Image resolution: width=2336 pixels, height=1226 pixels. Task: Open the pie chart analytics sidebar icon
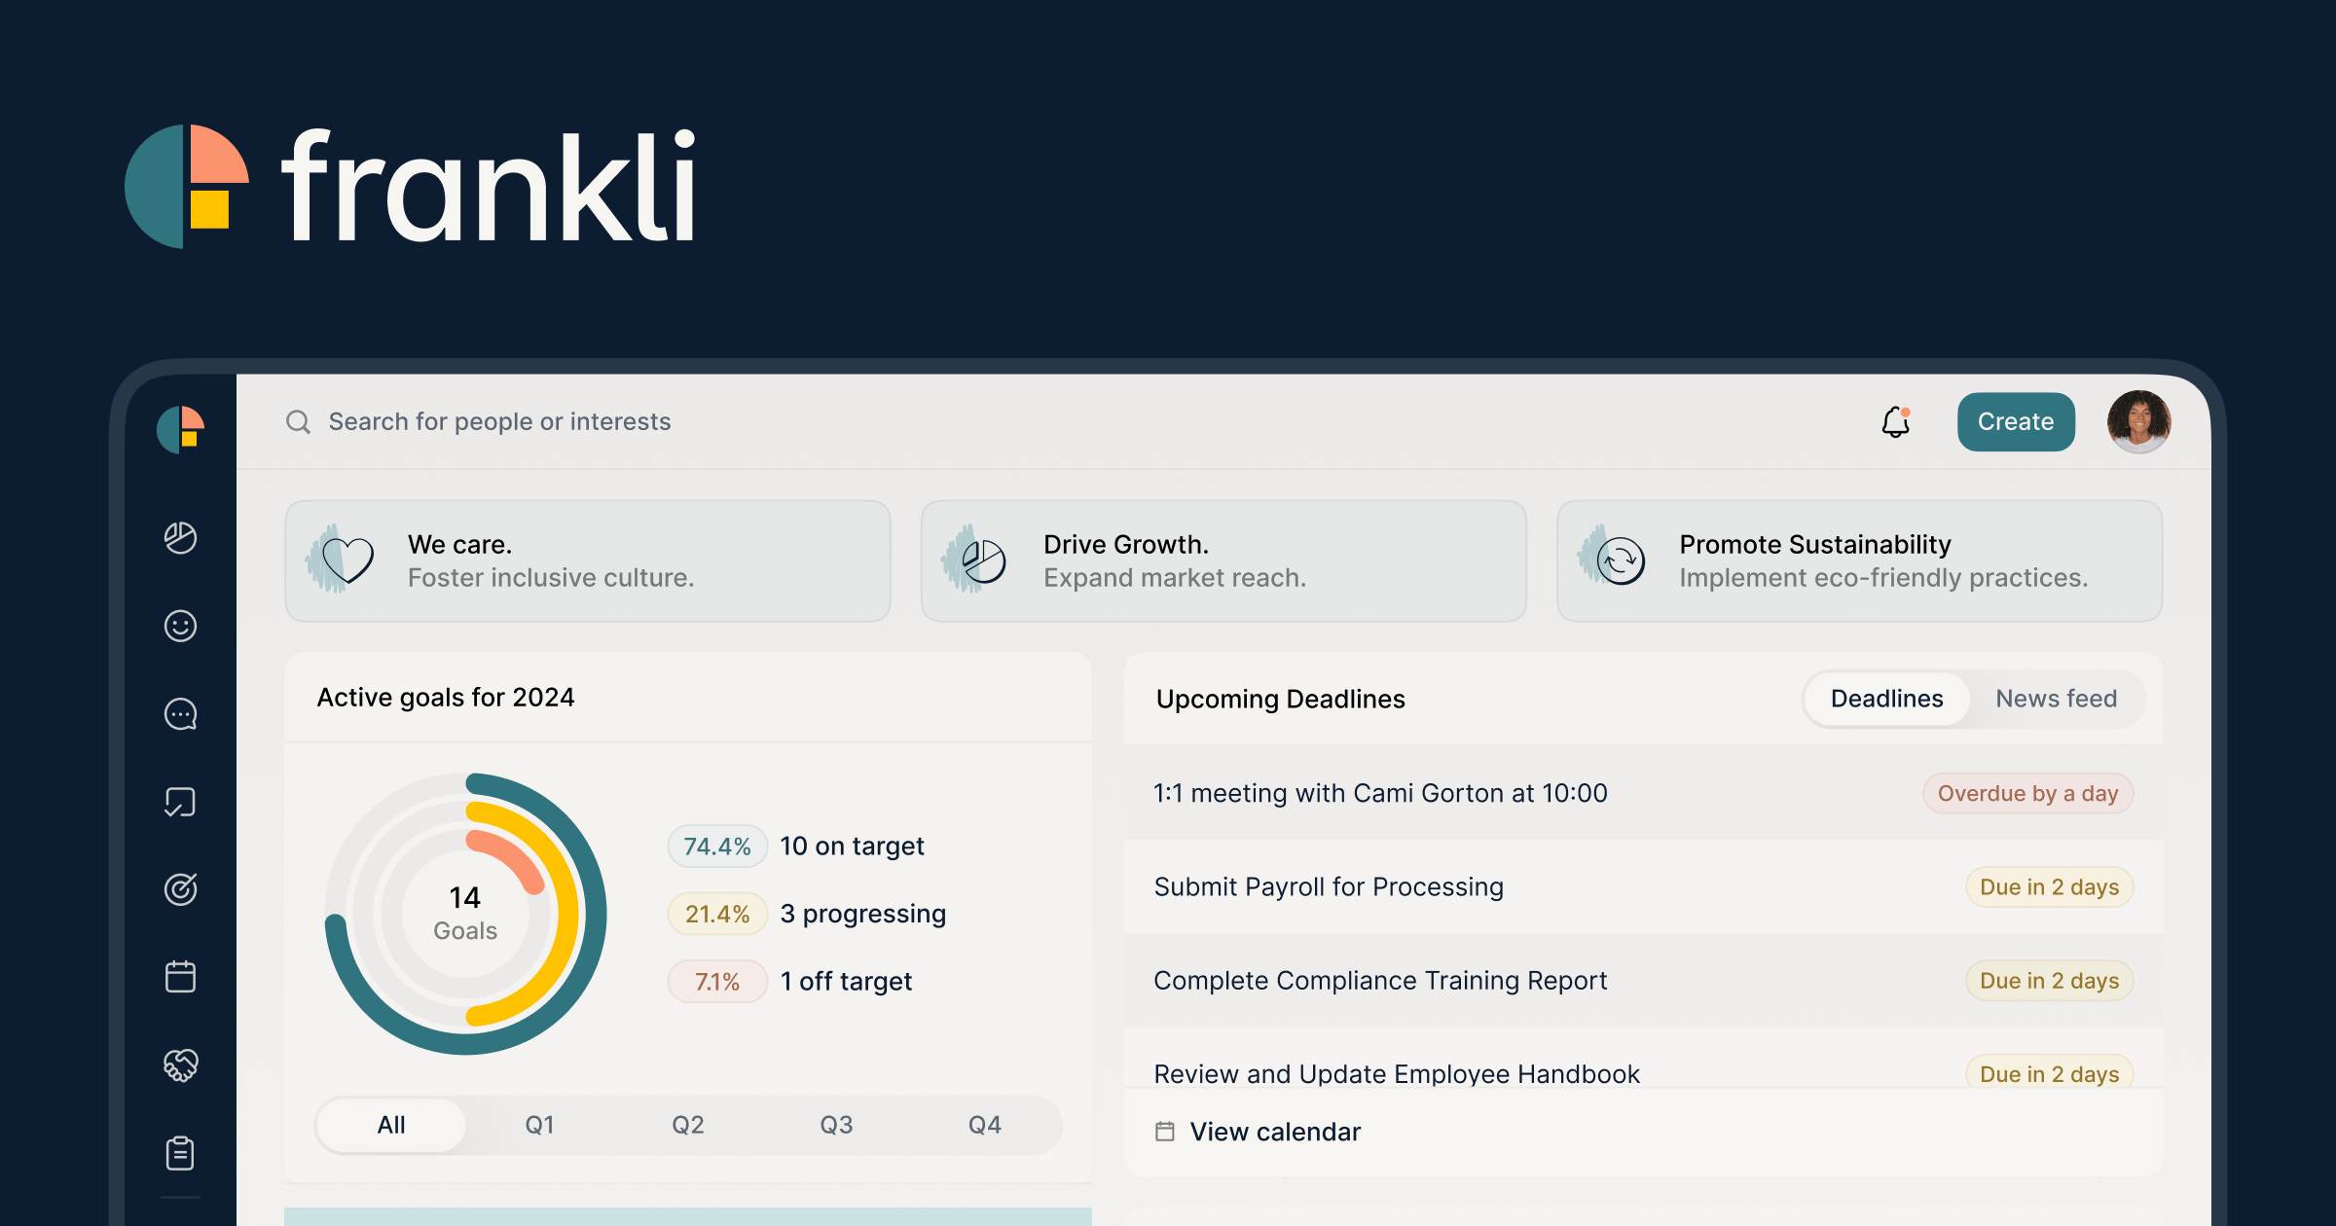pos(181,537)
